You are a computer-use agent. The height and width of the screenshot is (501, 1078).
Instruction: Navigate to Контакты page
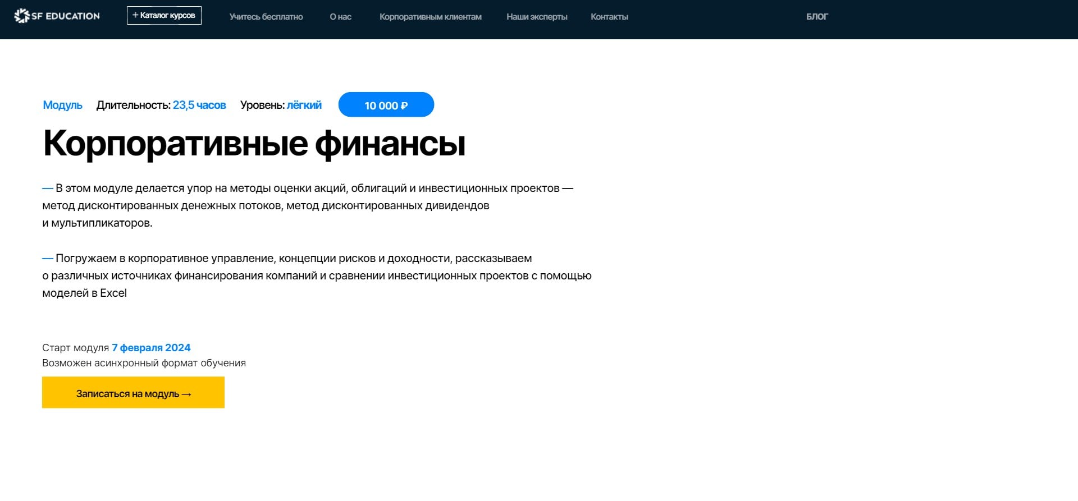click(609, 17)
